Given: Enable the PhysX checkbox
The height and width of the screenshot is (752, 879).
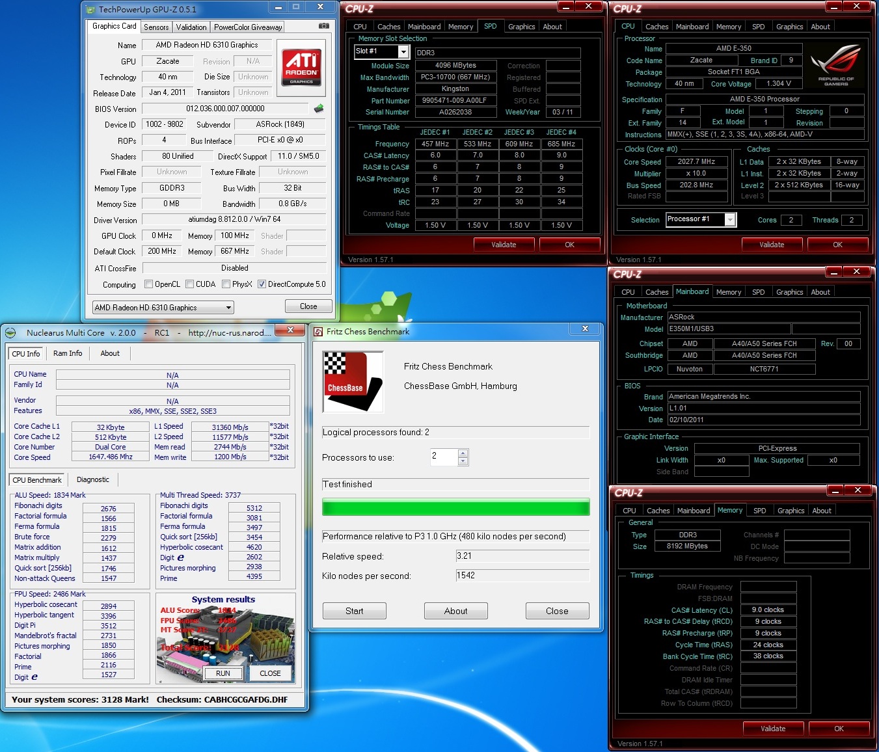Looking at the screenshot, I should click(x=226, y=284).
